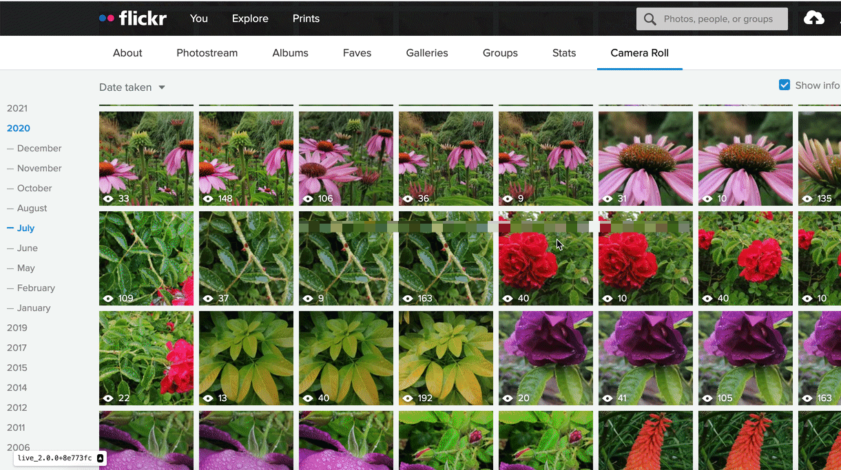This screenshot has height=470, width=841.
Task: Open the green leaves photo with 163 views in second row
Action: 446,258
